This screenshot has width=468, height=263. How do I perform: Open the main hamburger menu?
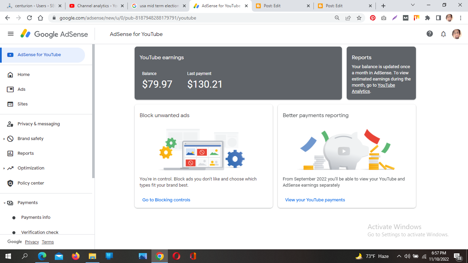pyautogui.click(x=11, y=34)
